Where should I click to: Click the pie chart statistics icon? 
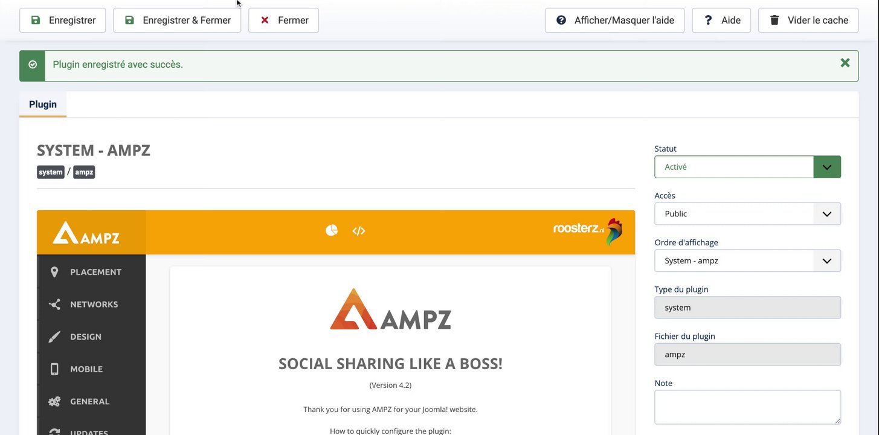[x=332, y=230]
